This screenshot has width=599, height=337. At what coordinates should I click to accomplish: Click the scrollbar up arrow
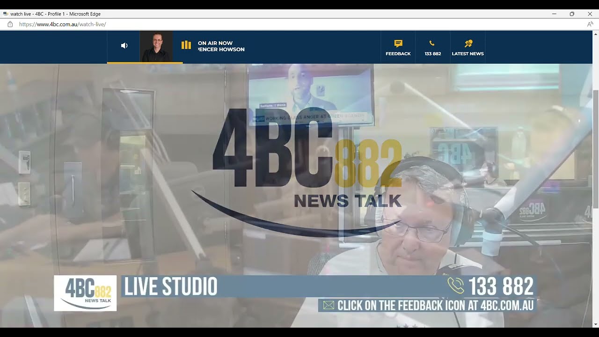[x=596, y=34]
